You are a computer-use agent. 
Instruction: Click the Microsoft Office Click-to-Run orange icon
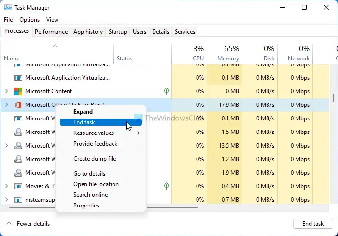[18, 105]
